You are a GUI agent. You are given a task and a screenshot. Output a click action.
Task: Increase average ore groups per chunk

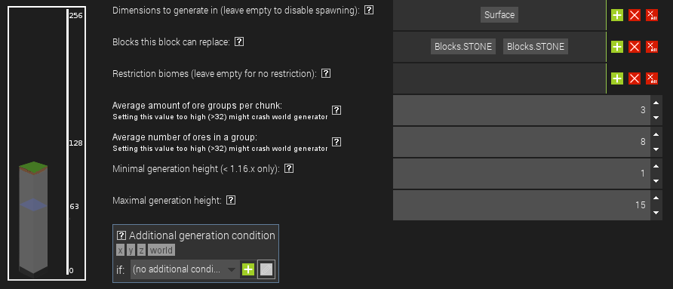(656, 103)
